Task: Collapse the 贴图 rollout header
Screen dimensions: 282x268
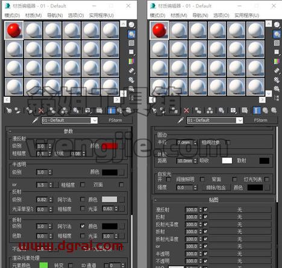Action: 213,200
